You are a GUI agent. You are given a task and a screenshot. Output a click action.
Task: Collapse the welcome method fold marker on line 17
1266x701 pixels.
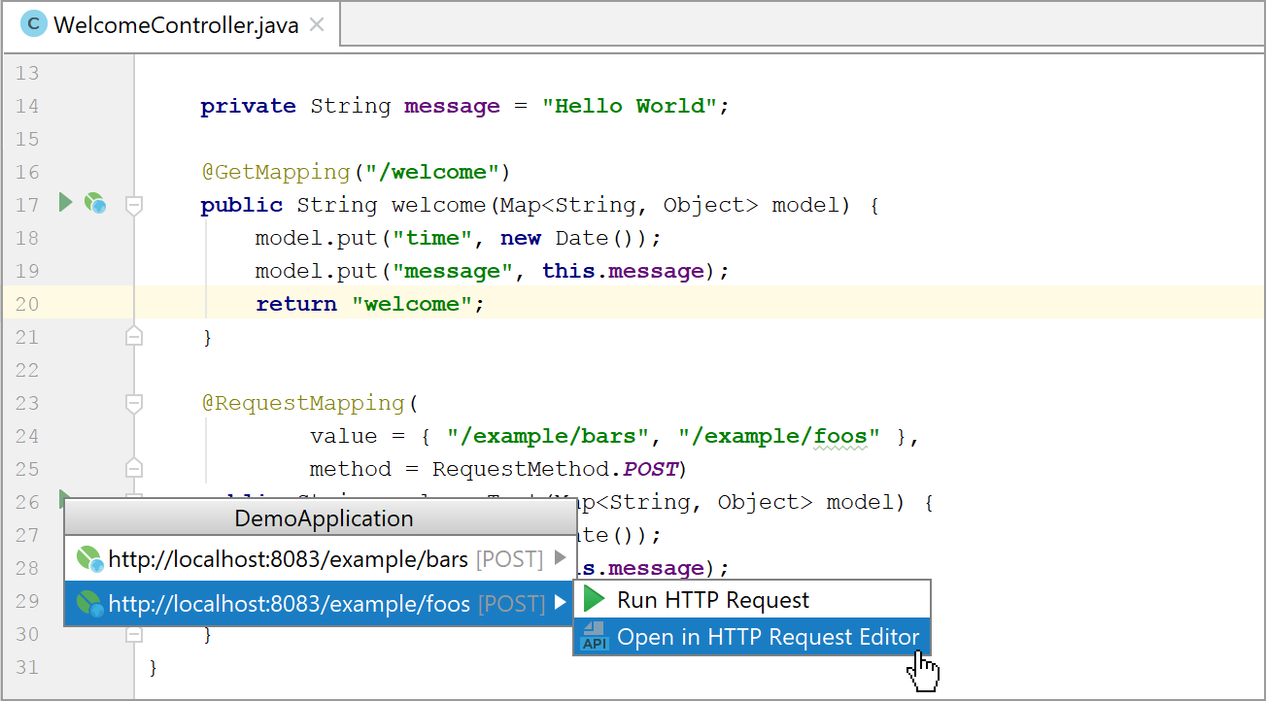[x=135, y=205]
